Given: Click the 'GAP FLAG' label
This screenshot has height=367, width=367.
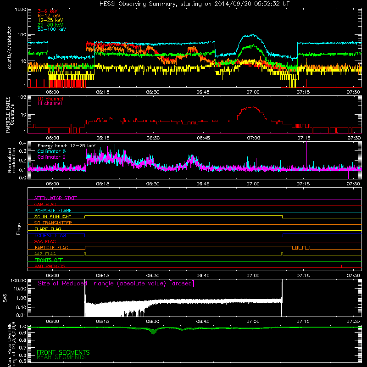Looking at the screenshot, I should click(x=45, y=204).
